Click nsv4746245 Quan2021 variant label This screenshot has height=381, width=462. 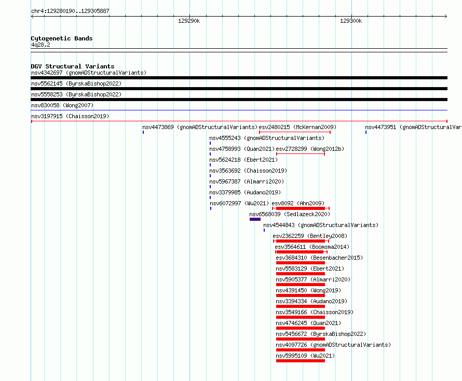pos(308,323)
